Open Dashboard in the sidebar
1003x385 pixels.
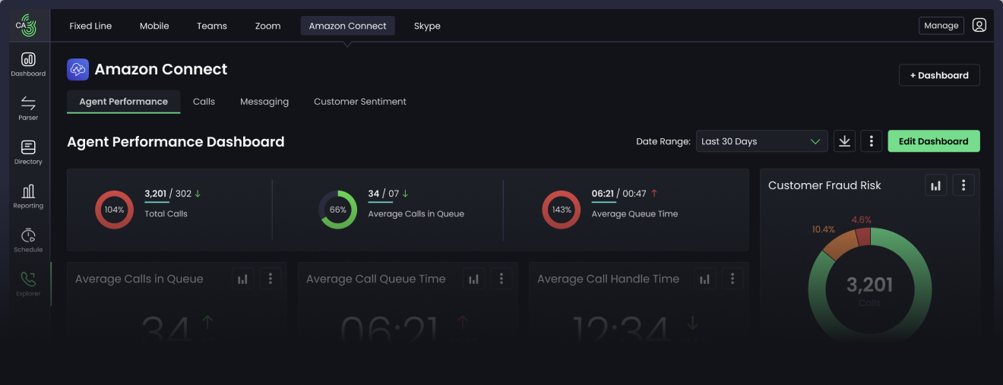[28, 64]
